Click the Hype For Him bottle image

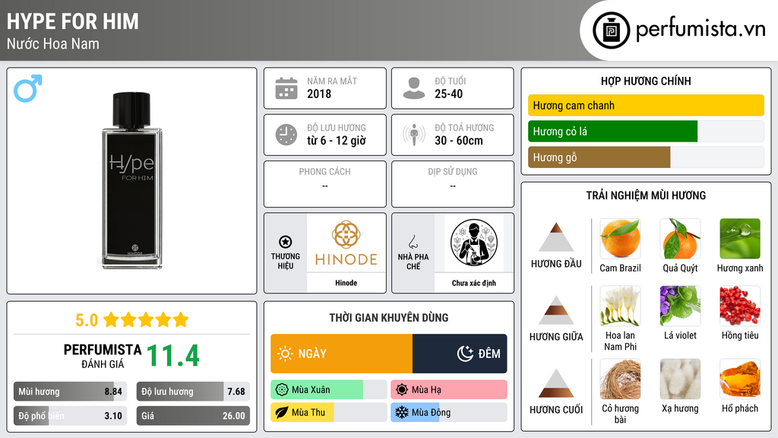(131, 181)
